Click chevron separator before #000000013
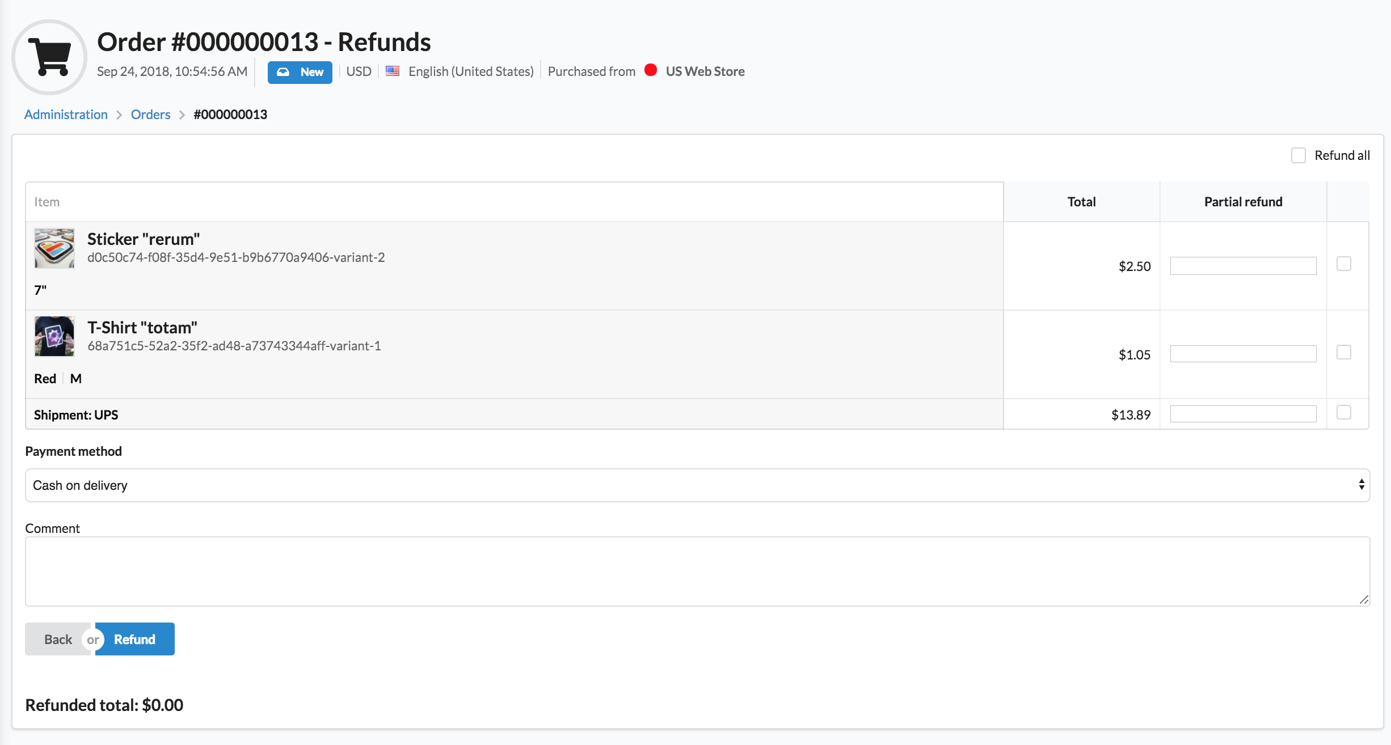This screenshot has height=745, width=1391. [182, 115]
